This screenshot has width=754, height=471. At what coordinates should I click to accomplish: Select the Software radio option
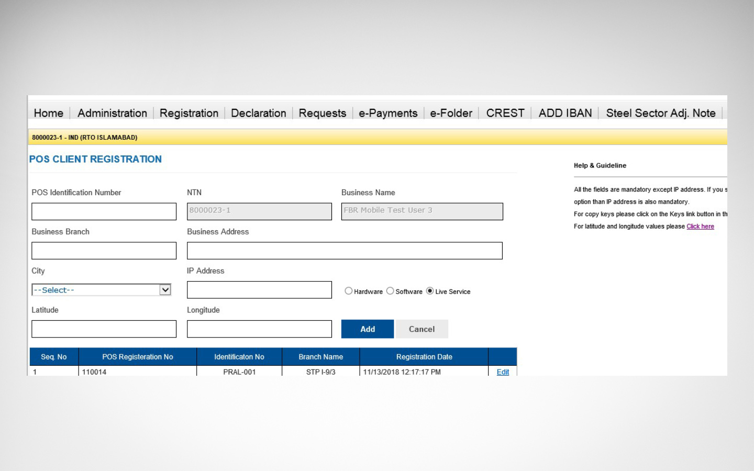390,291
